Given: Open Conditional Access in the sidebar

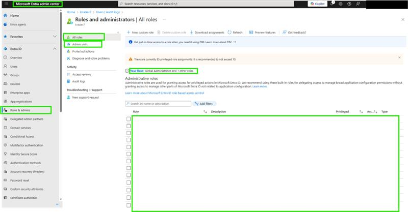Looking at the screenshot, I should click(22, 136).
